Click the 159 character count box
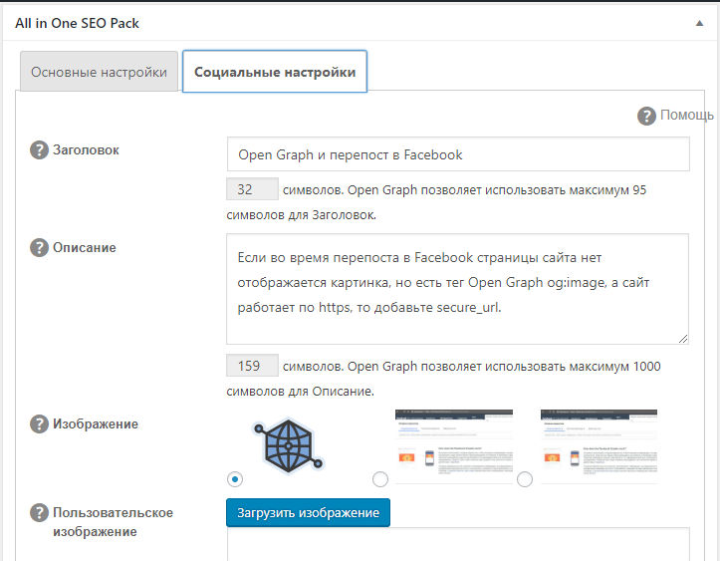Viewport: 720px width, 561px height. 252,367
